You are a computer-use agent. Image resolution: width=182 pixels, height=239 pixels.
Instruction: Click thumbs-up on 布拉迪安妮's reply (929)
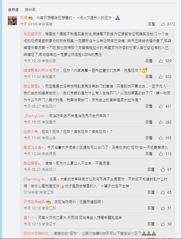coord(161,61)
